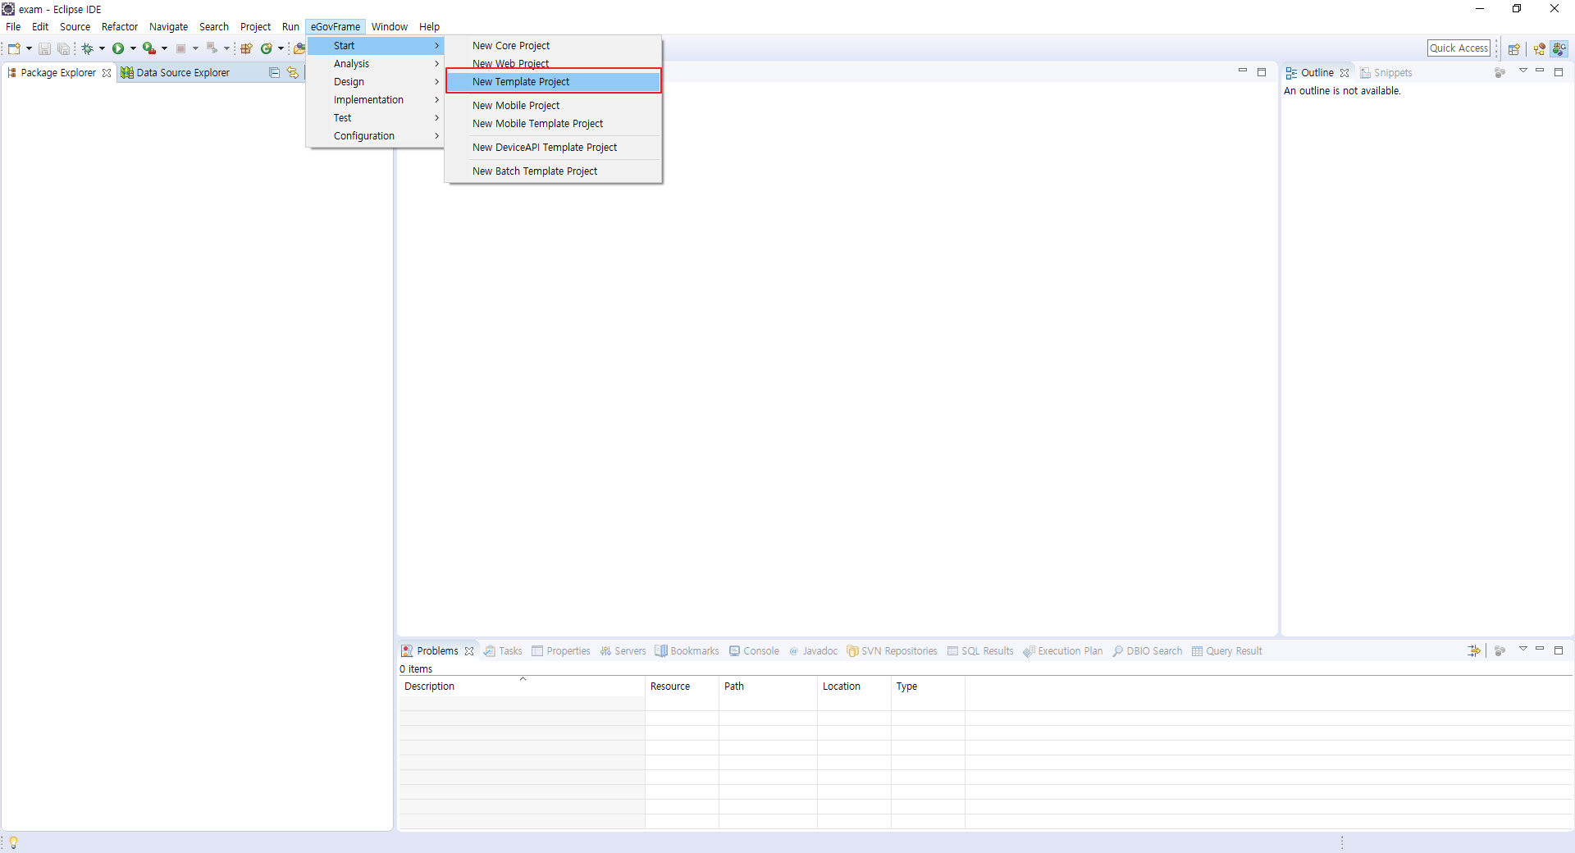The width and height of the screenshot is (1575, 853).
Task: Click the New Java Package icon
Action: pos(246,48)
